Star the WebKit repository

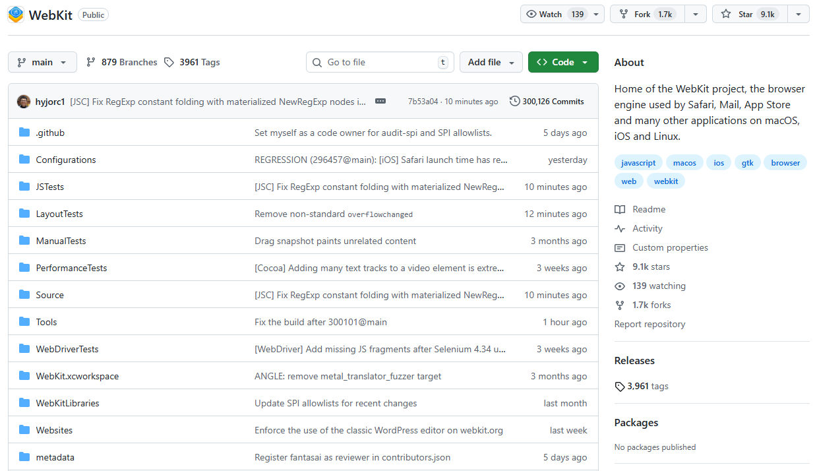pos(750,14)
